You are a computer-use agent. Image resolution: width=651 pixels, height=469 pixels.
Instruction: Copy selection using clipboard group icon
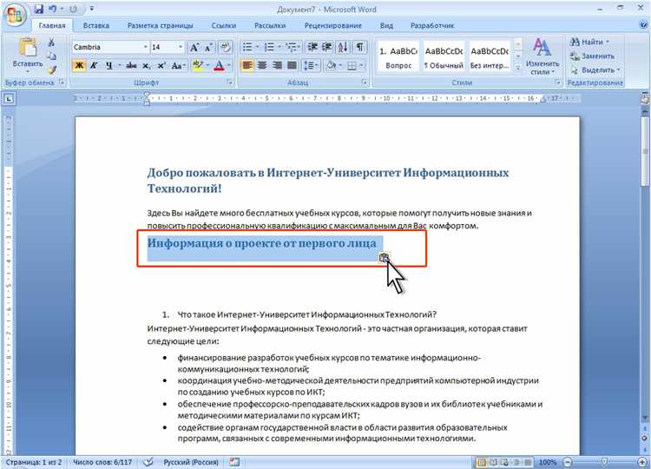coord(51,56)
